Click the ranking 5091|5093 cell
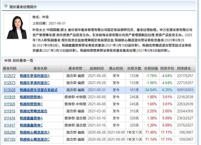 (185, 90)
